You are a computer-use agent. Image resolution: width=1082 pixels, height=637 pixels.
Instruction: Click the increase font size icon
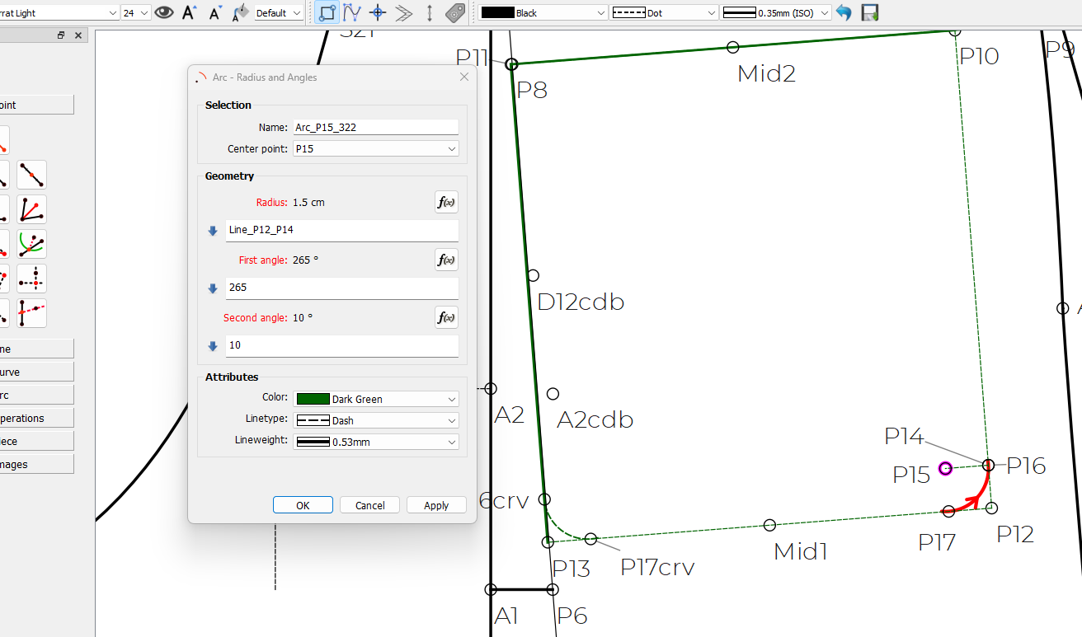pyautogui.click(x=190, y=12)
